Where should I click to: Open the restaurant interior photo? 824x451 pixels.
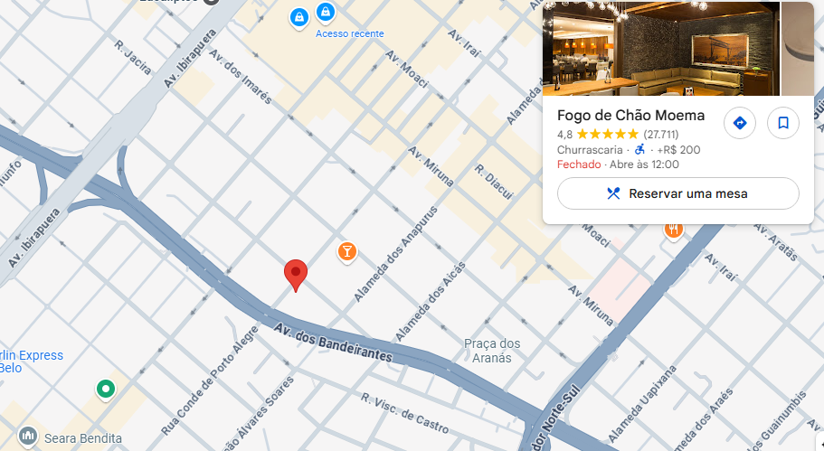(661, 48)
